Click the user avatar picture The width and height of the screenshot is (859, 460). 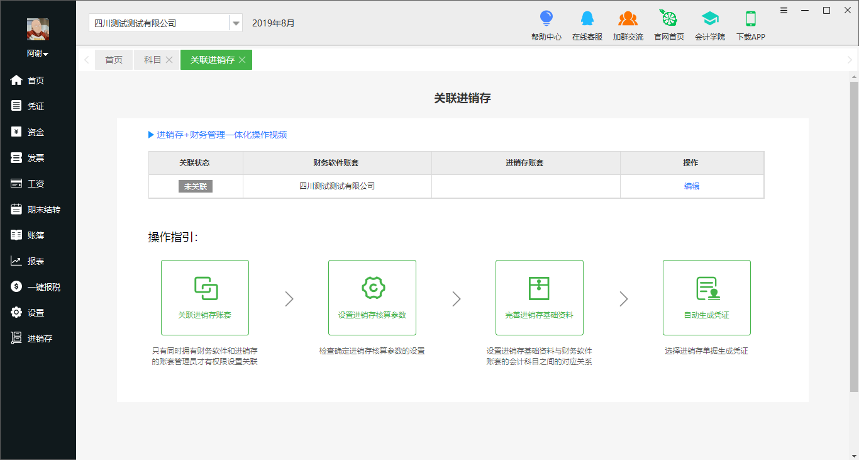[38, 29]
